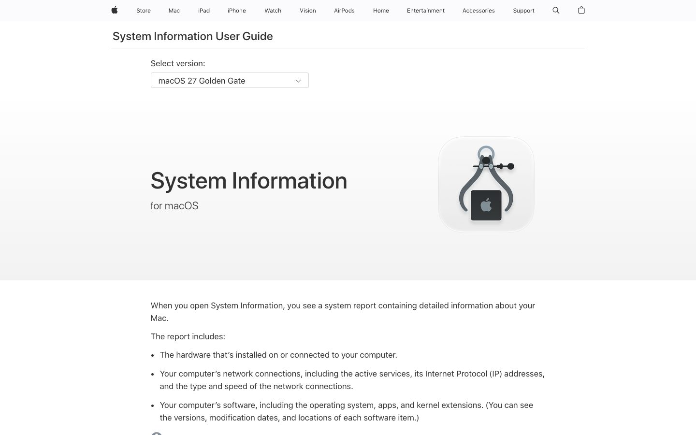Open the AirPods menu

[344, 11]
